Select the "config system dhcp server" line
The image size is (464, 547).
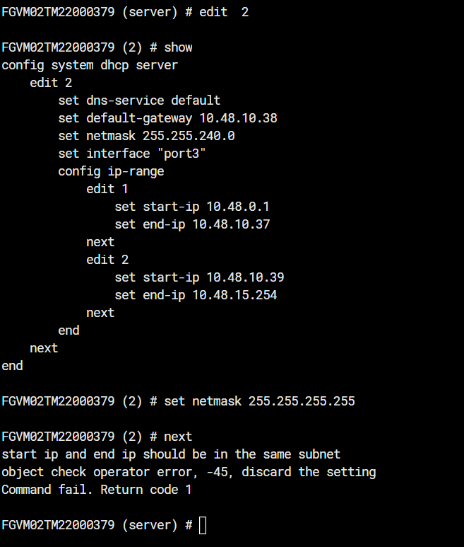(x=90, y=65)
